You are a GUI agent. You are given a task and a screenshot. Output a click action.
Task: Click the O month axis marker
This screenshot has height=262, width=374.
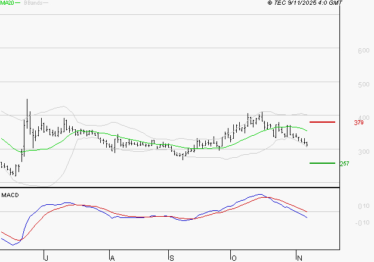(234, 258)
